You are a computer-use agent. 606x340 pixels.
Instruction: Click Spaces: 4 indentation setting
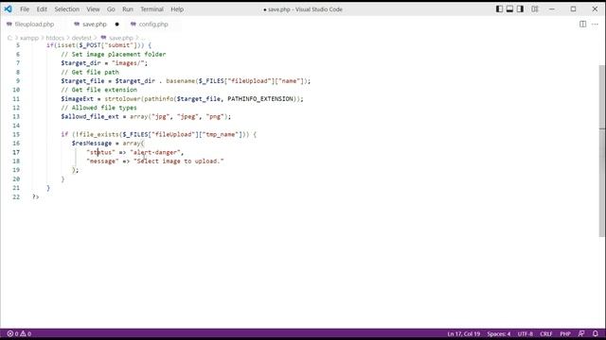(x=499, y=333)
